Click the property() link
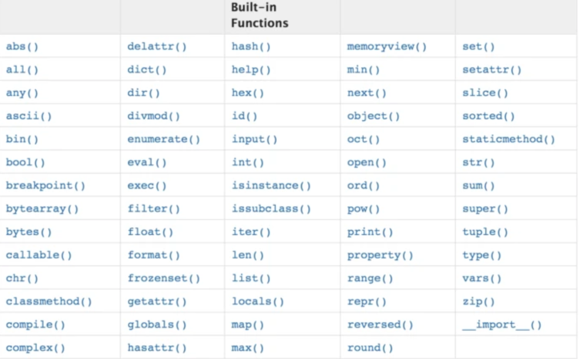 point(380,255)
